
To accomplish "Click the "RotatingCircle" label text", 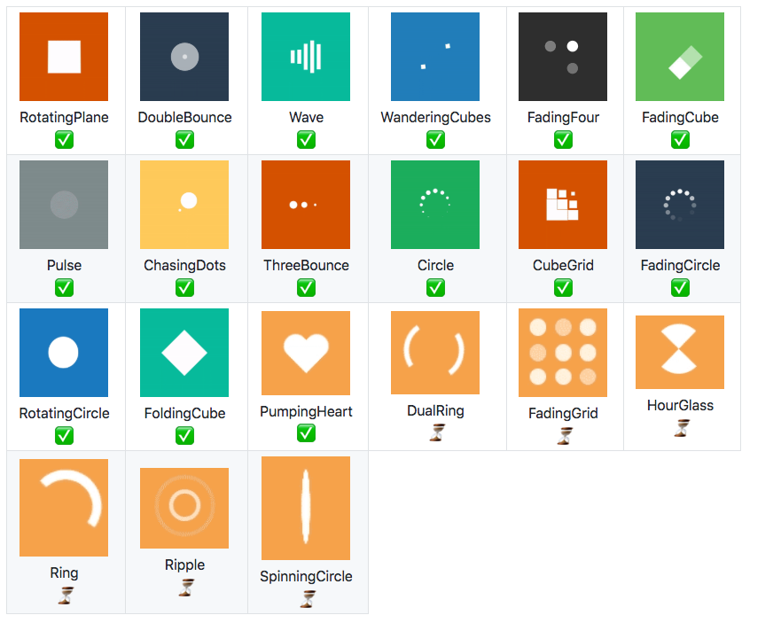I will coord(64,413).
